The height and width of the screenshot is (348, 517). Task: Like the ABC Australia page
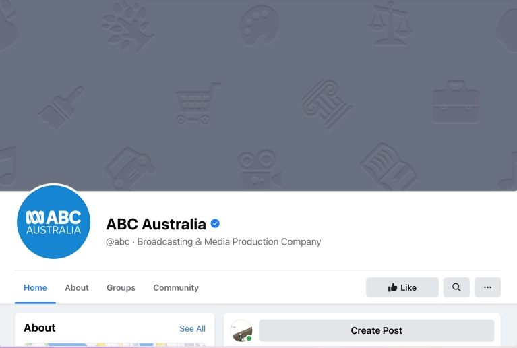(402, 287)
